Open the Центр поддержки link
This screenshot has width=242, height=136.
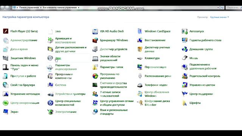201,94
